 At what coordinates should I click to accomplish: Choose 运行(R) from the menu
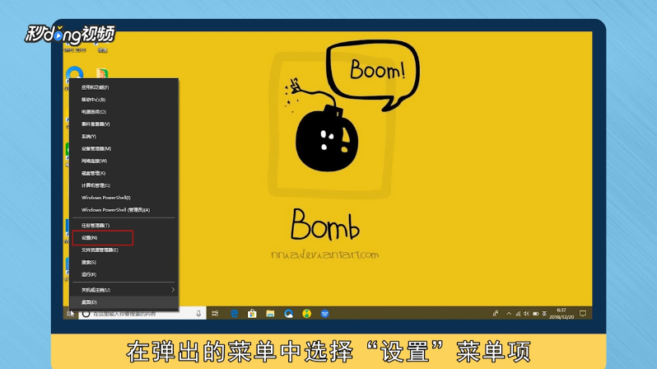(124, 274)
